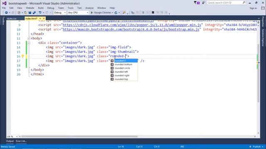266x149 pixels.
Task: Click the Publish up-arrow status icon
Action: [x=250, y=147]
